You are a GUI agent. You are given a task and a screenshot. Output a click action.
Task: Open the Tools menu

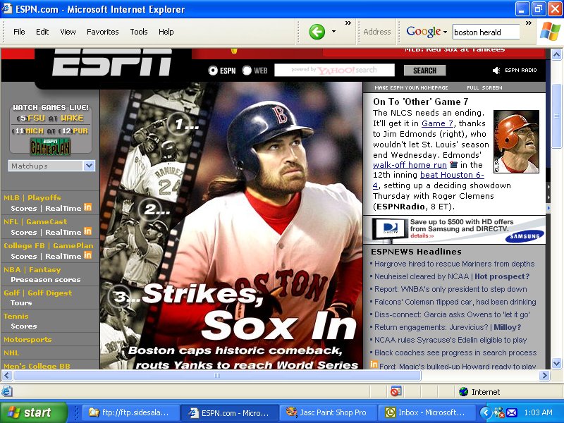(139, 32)
